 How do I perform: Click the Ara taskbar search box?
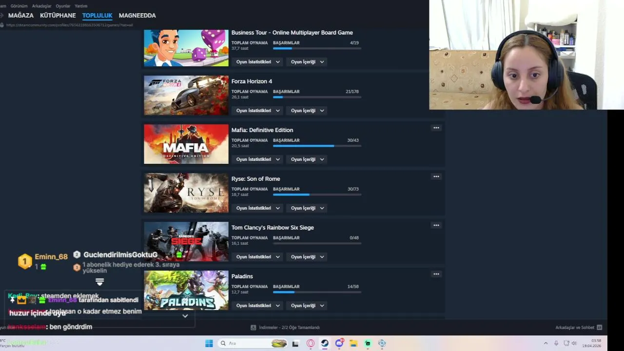(252, 343)
